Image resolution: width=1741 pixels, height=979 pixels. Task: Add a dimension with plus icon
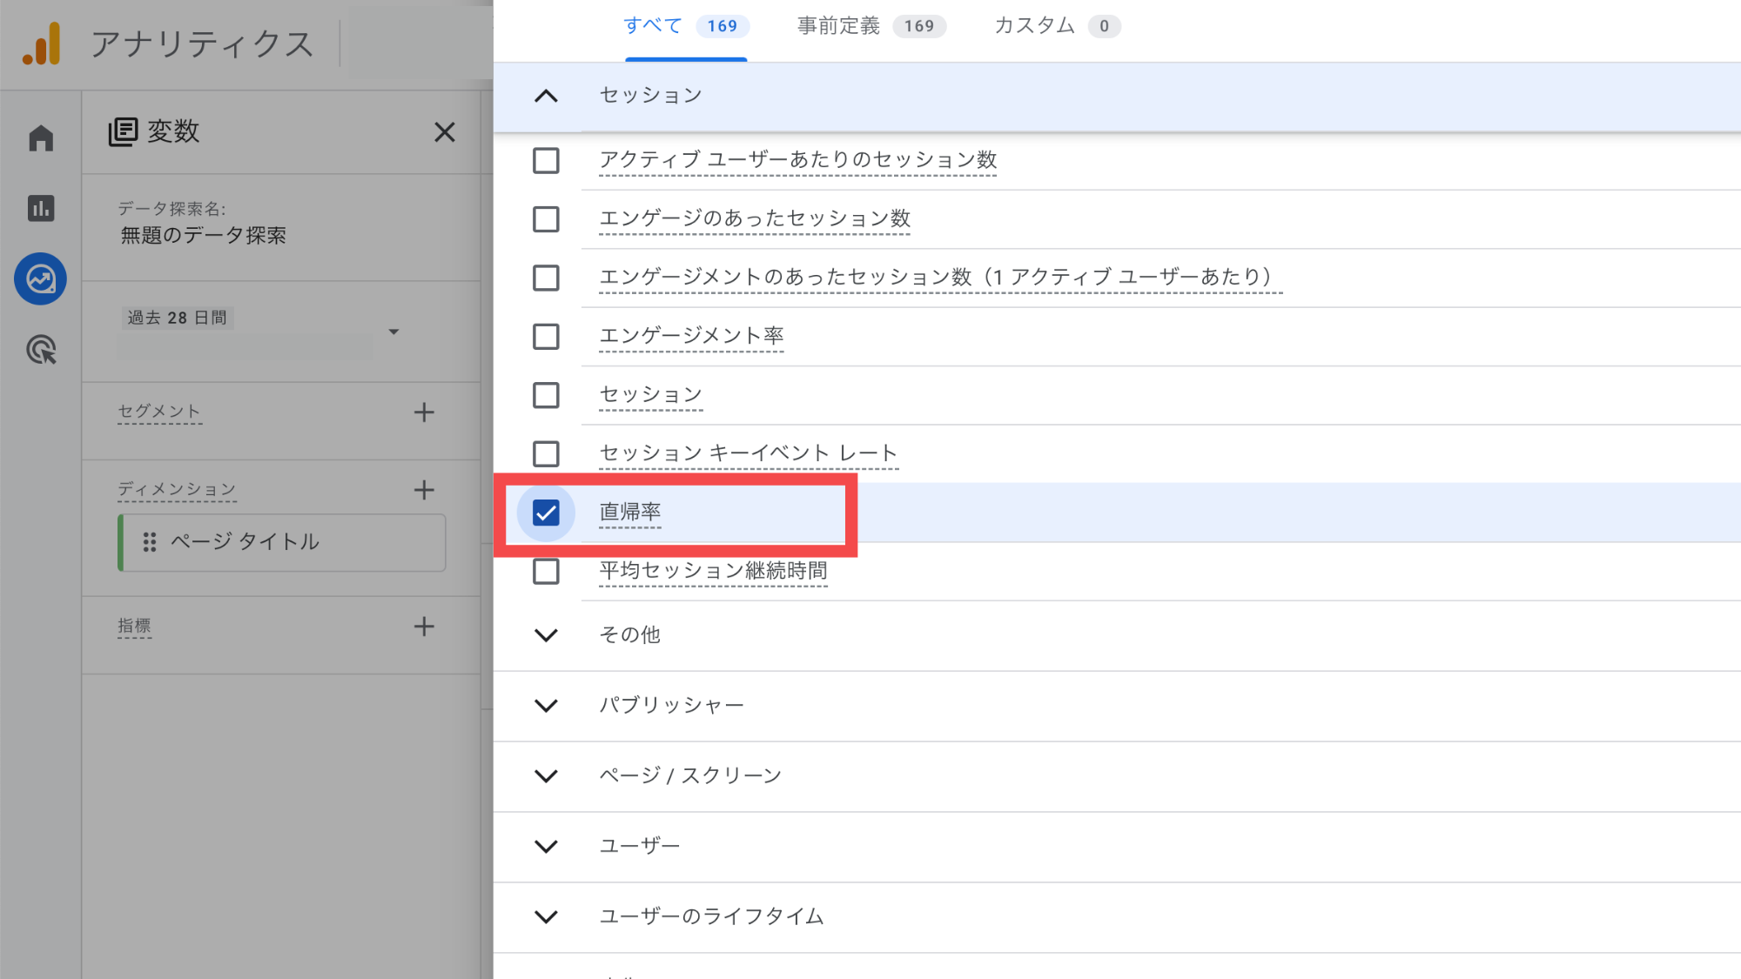tap(424, 490)
